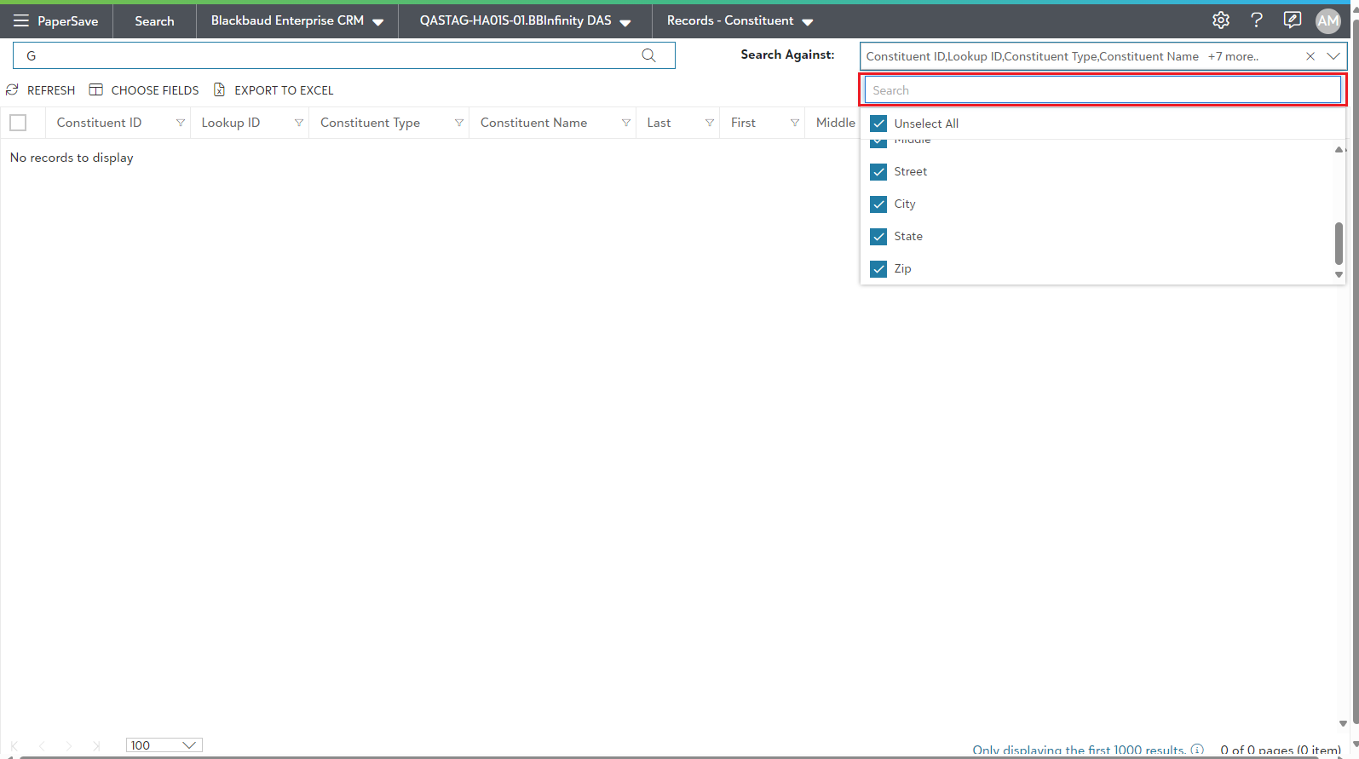Open the Constituent Name column filter icon
1359x759 pixels.
coord(625,123)
